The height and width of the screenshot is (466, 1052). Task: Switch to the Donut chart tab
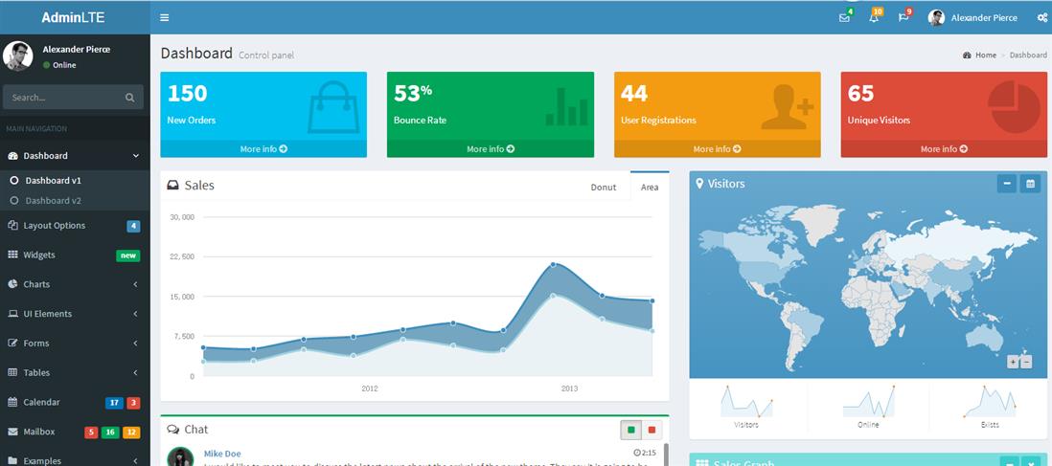click(603, 188)
